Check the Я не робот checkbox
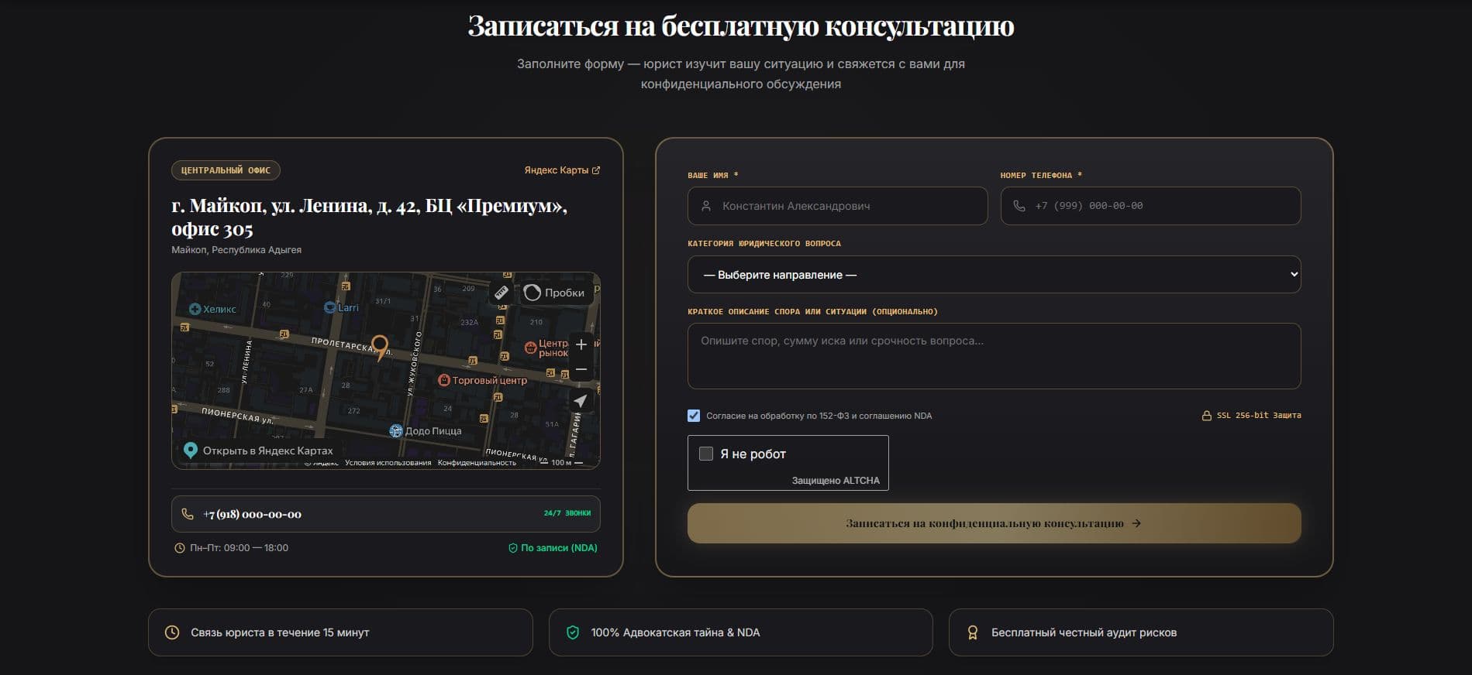 706,454
